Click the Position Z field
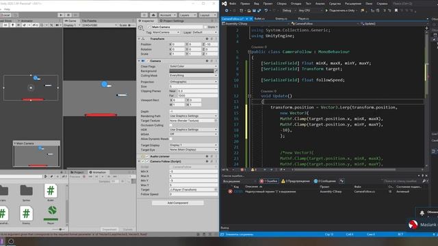The width and height of the screenshot is (438, 246). point(211,44)
